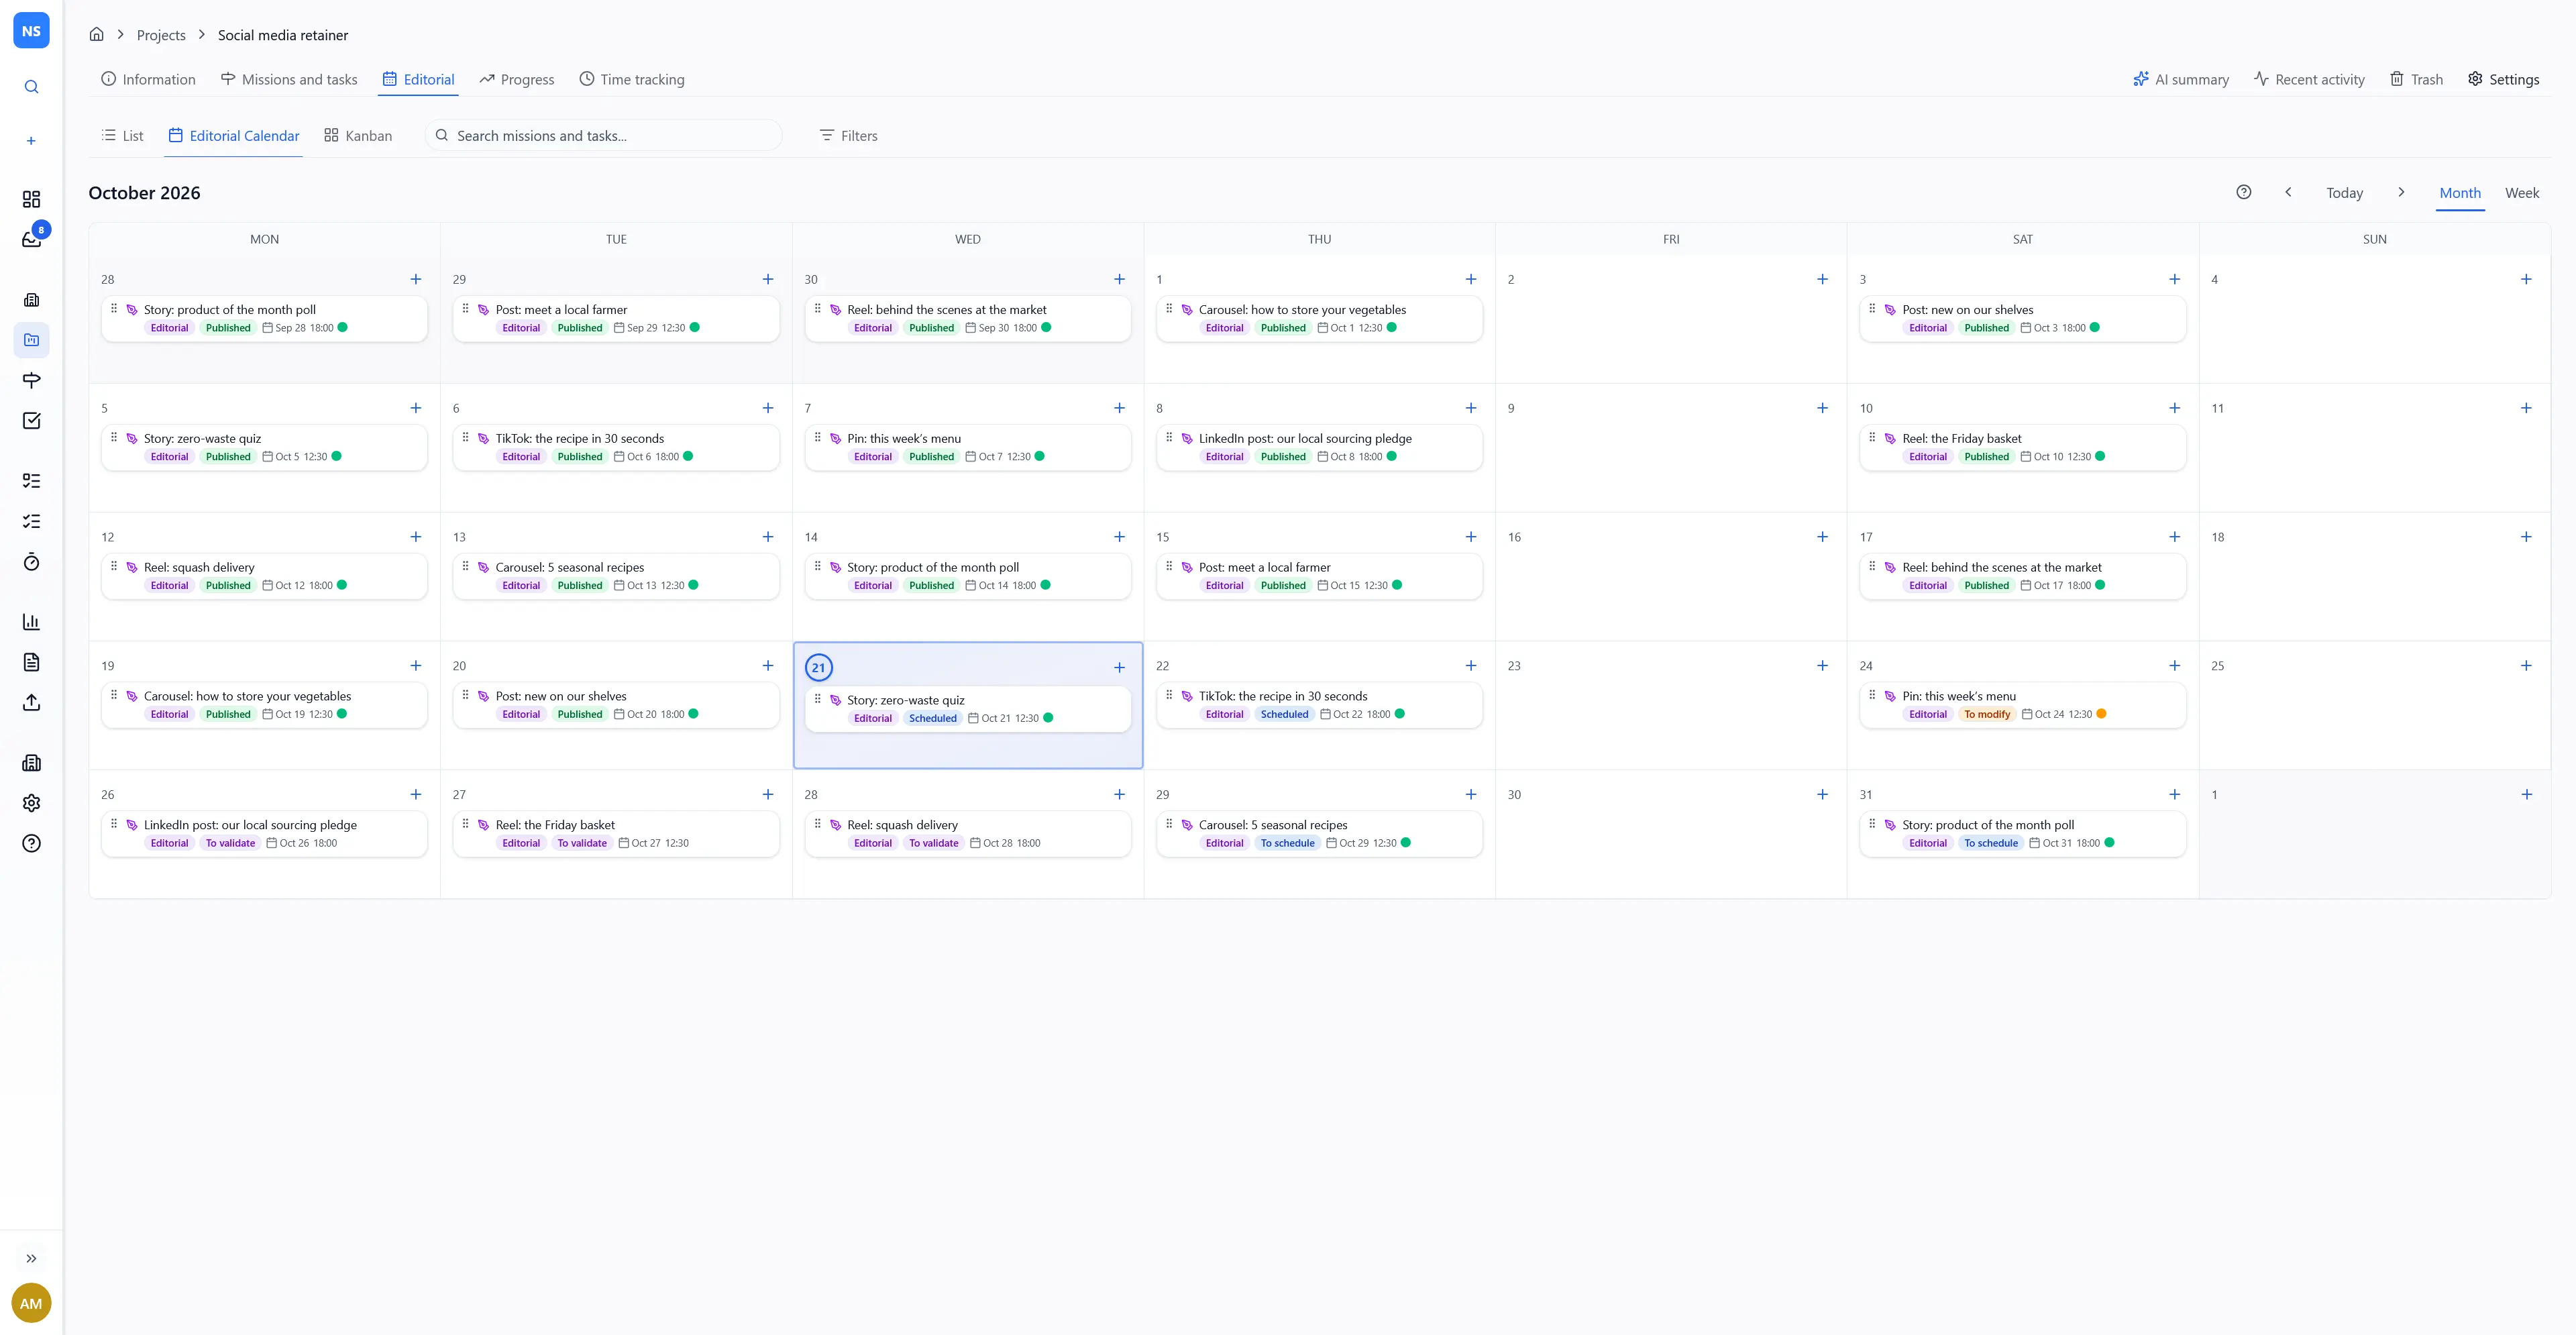
Task: Open Recent activity
Action: pos(2309,79)
